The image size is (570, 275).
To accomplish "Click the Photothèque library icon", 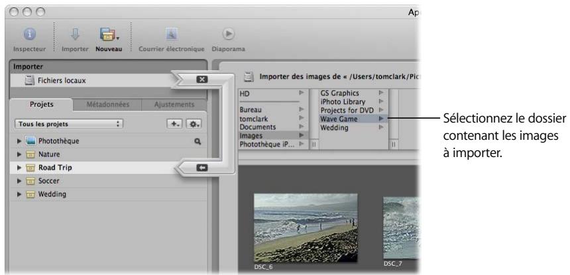I will [30, 141].
